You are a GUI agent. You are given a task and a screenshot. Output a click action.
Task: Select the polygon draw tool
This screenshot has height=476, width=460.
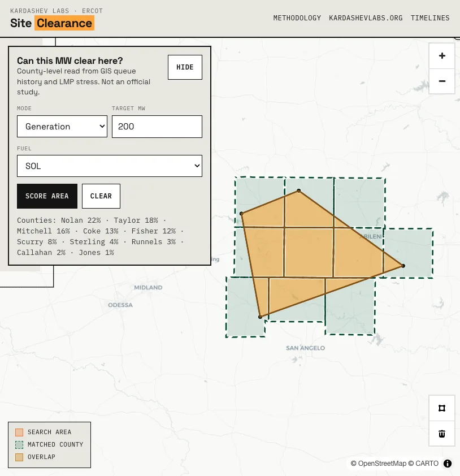pos(442,408)
